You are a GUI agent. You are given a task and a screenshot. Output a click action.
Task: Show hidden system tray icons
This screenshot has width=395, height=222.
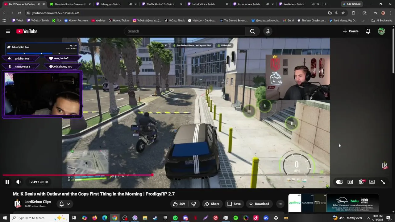pyautogui.click(x=368, y=218)
